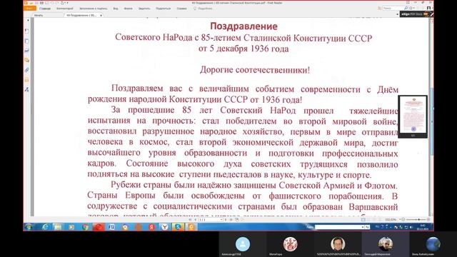This screenshot has height=257, width=457.
Task: Open the Форма ribbon tab
Action: (129, 9)
